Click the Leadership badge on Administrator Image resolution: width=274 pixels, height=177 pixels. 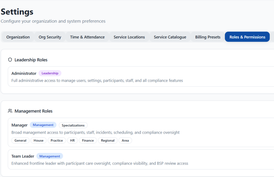coord(50,73)
